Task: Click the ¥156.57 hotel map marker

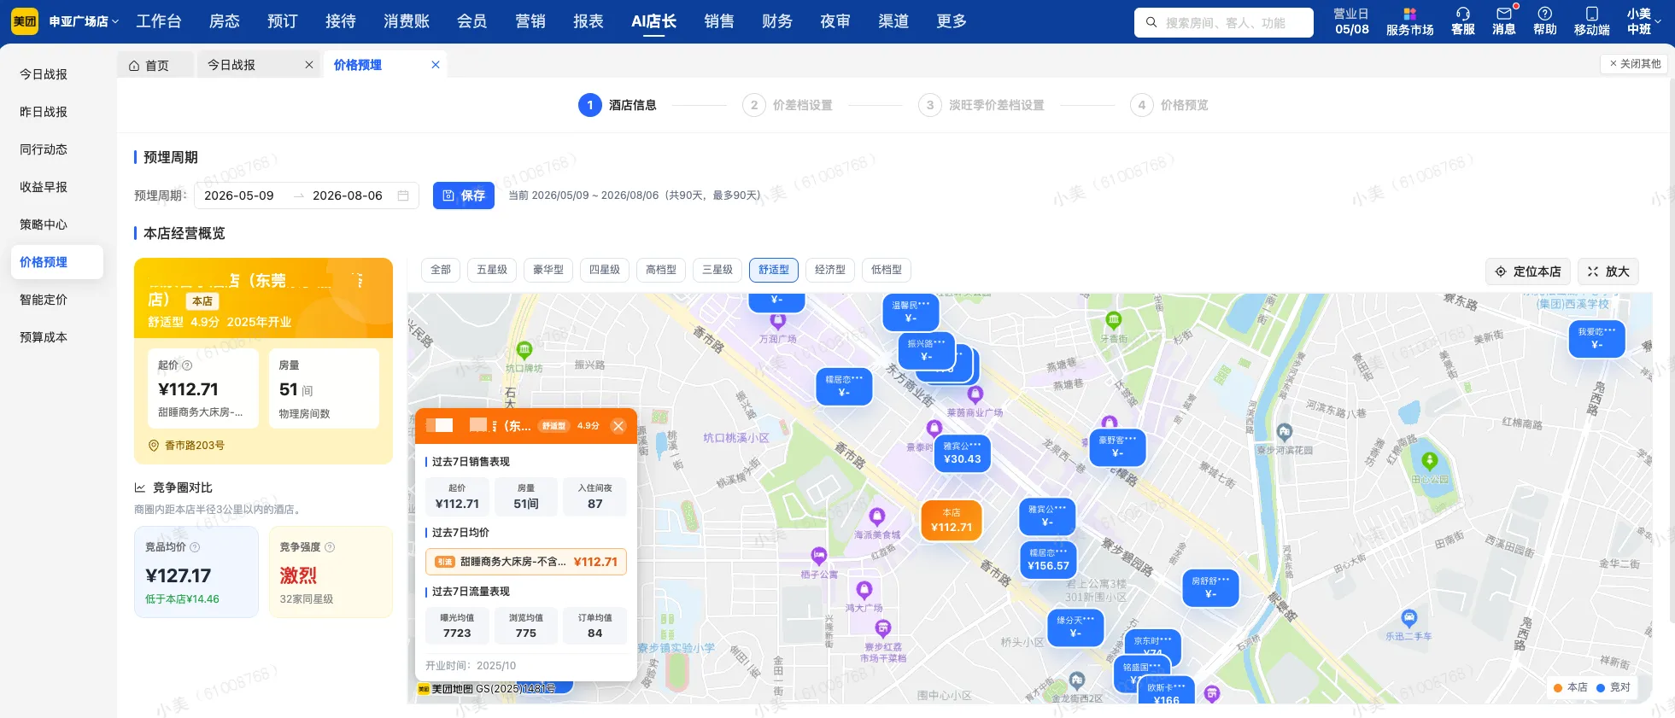Action: click(1048, 560)
